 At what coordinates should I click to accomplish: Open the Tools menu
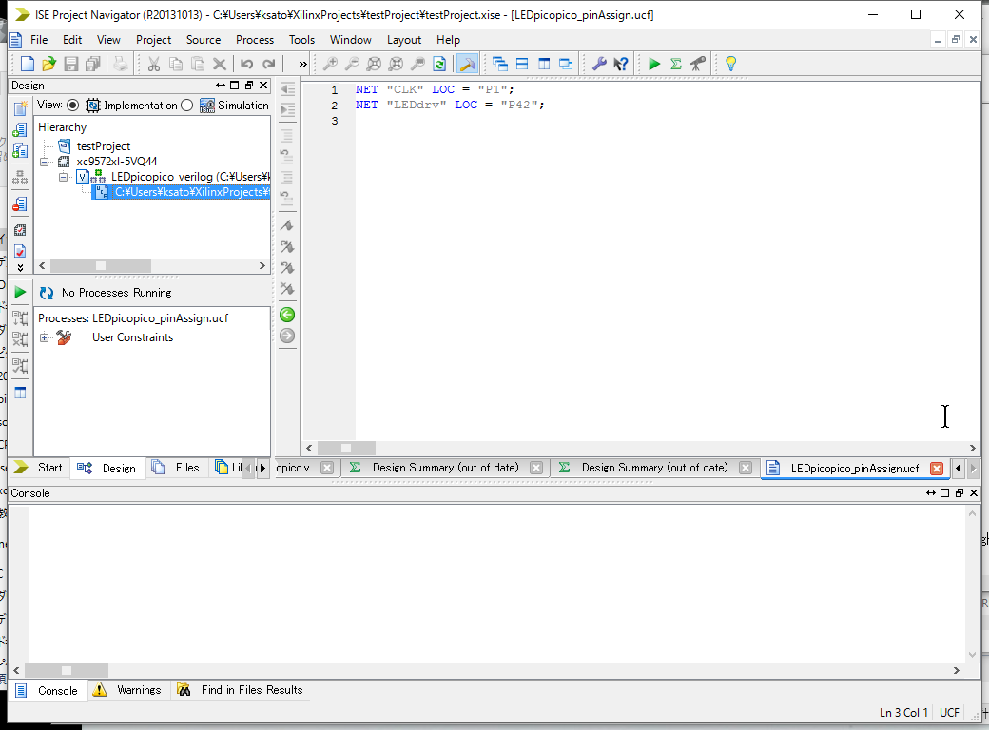pos(301,40)
